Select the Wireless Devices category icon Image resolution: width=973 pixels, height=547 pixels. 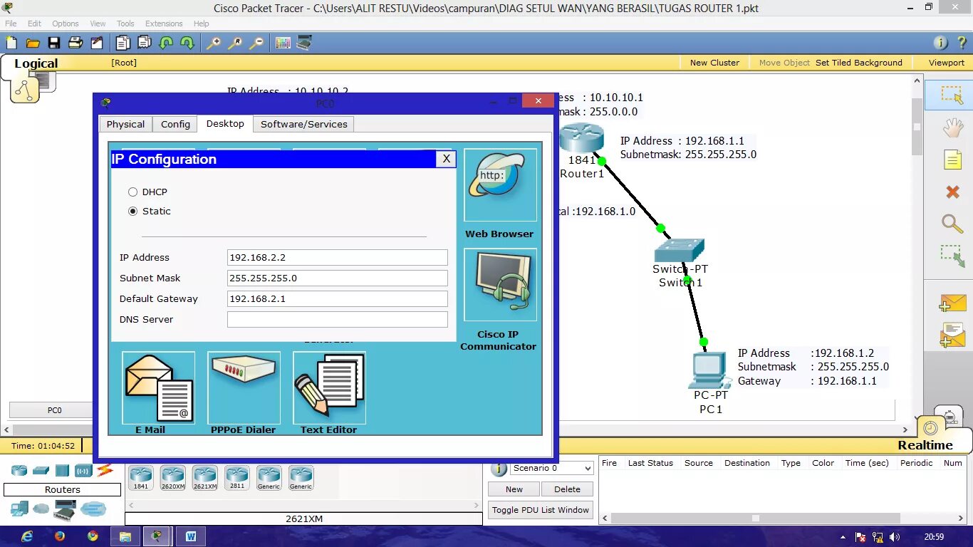pos(83,471)
